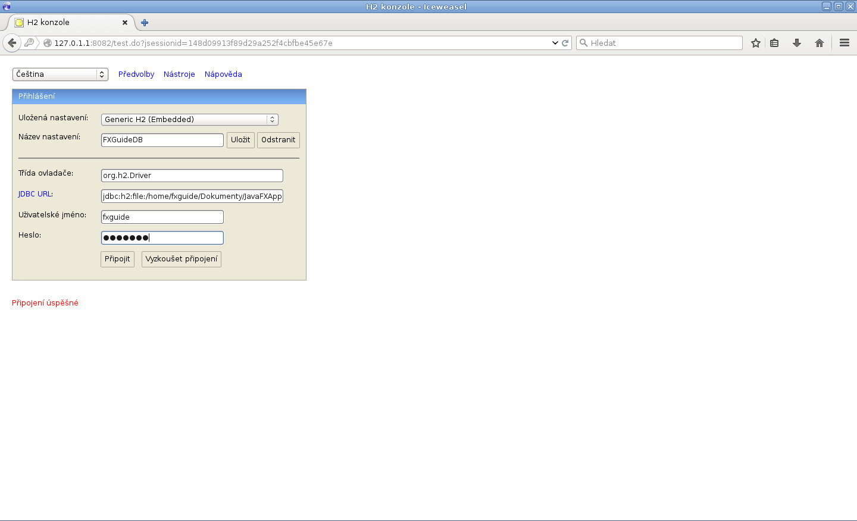The image size is (857, 521).
Task: Click the Připojení úspěšné message
Action: 45,303
